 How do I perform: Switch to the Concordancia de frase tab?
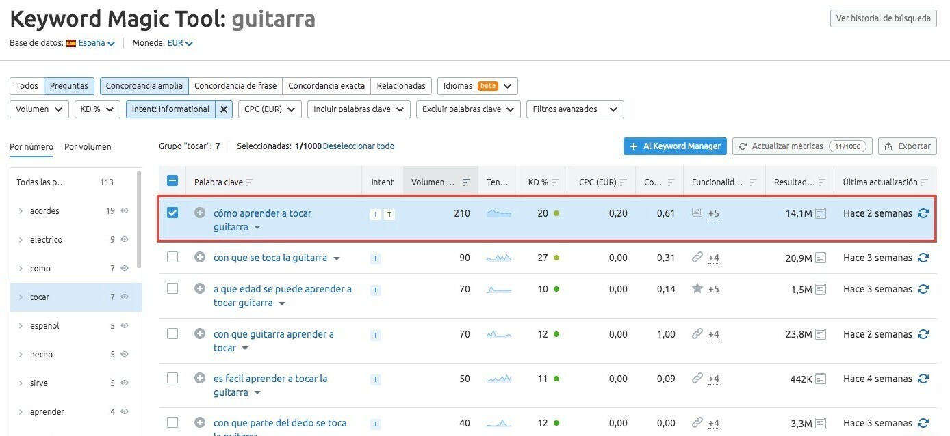click(235, 86)
